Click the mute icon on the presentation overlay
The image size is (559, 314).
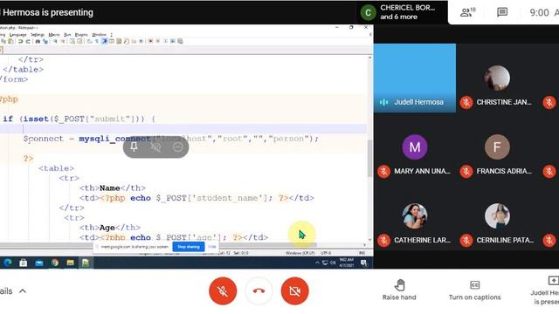155,147
